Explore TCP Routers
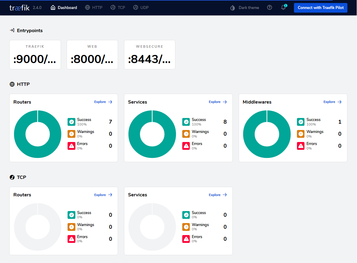The height and width of the screenshot is (263, 357). tap(103, 195)
